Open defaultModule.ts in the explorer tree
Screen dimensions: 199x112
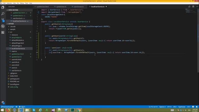(18, 40)
